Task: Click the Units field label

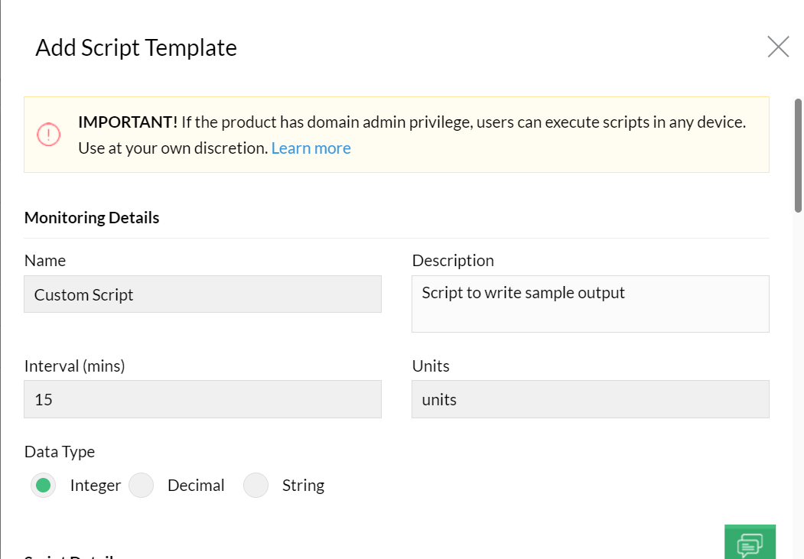Action: 431,366
